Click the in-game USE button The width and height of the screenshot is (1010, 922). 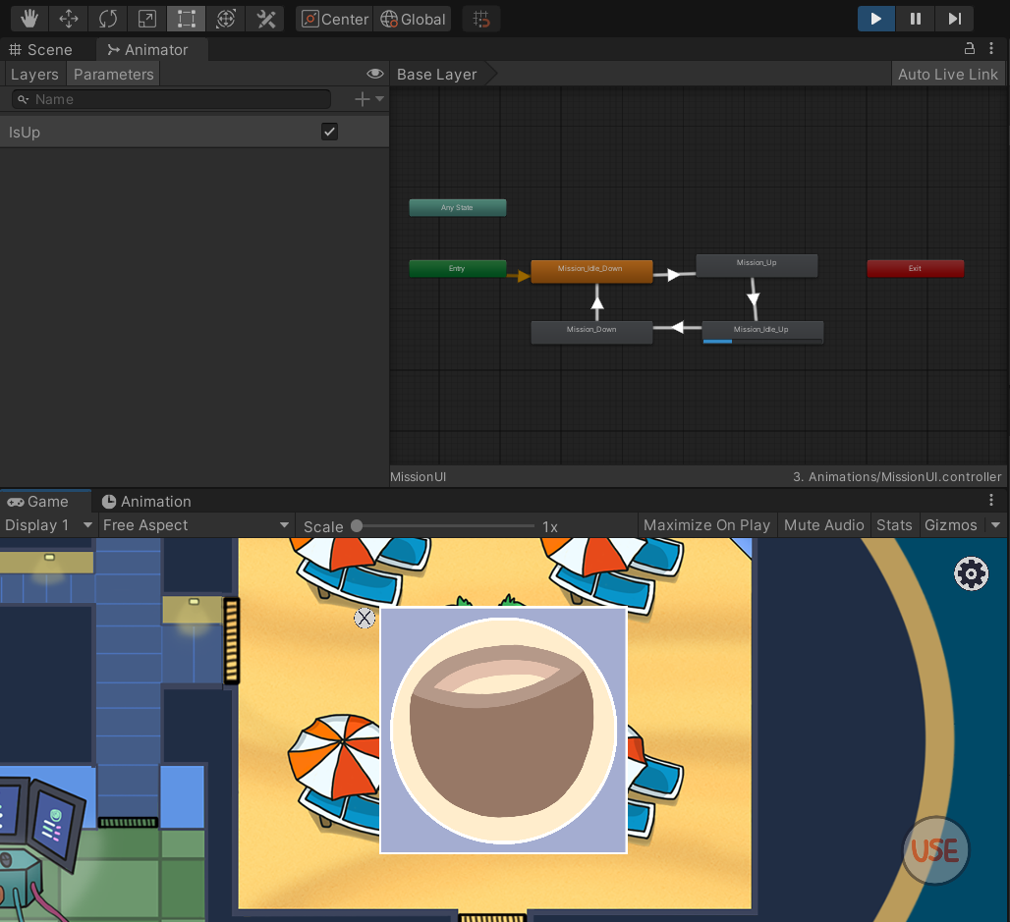[935, 850]
